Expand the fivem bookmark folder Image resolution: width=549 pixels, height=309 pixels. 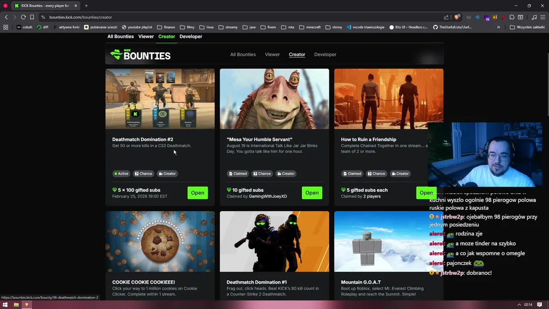point(268,27)
